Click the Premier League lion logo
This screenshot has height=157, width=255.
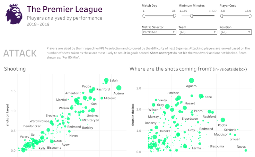14,15
